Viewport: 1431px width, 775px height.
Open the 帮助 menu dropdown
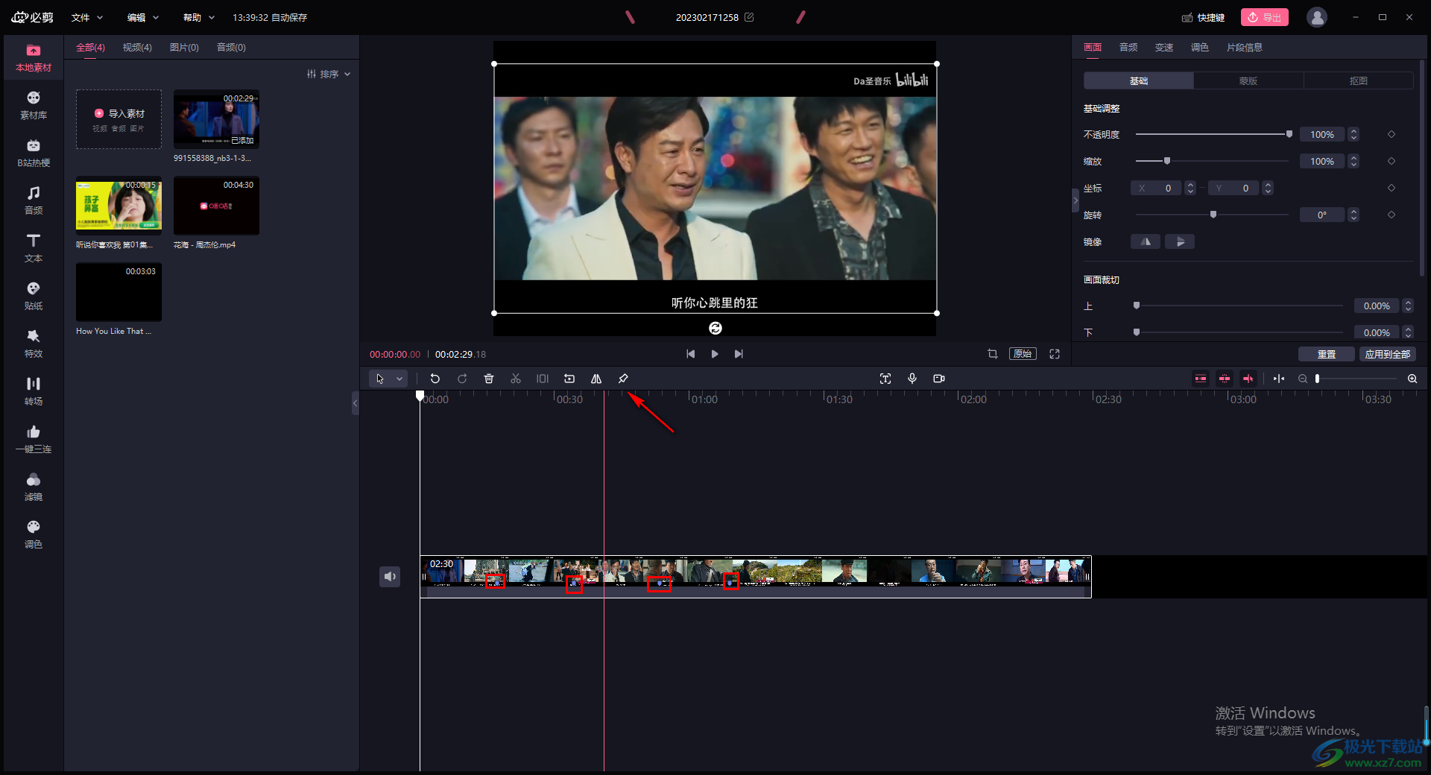coord(199,17)
